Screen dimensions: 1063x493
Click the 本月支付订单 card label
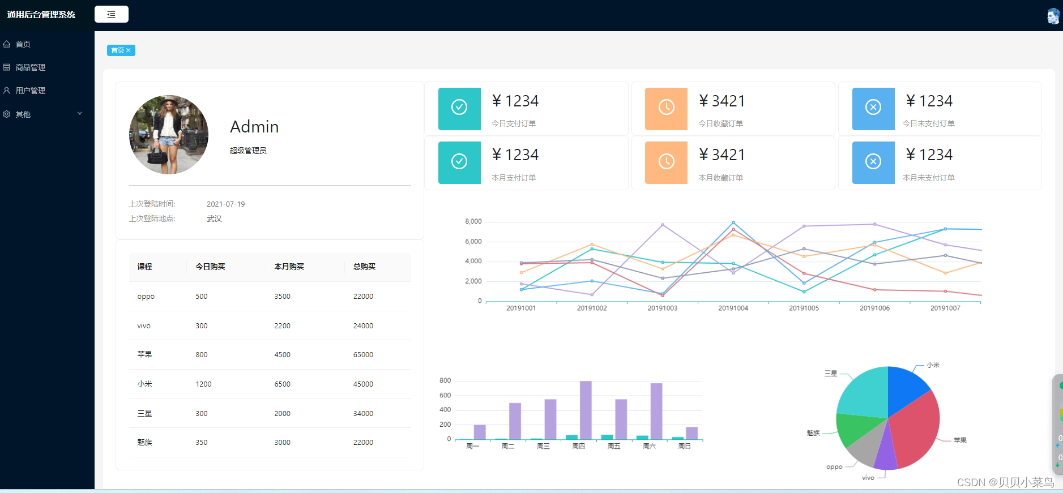coord(514,178)
